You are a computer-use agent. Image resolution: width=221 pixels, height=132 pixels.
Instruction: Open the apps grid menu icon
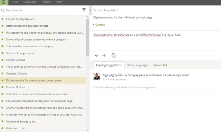3,2
